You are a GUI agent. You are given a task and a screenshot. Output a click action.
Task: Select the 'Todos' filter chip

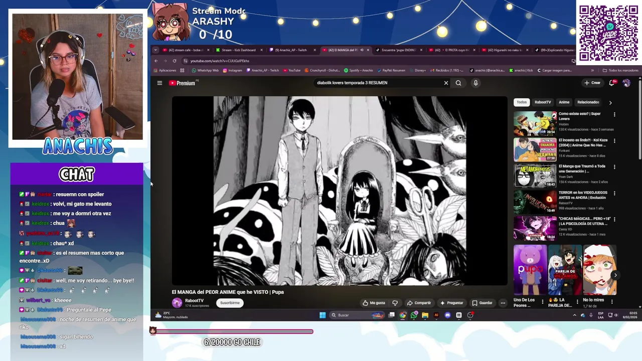(522, 102)
